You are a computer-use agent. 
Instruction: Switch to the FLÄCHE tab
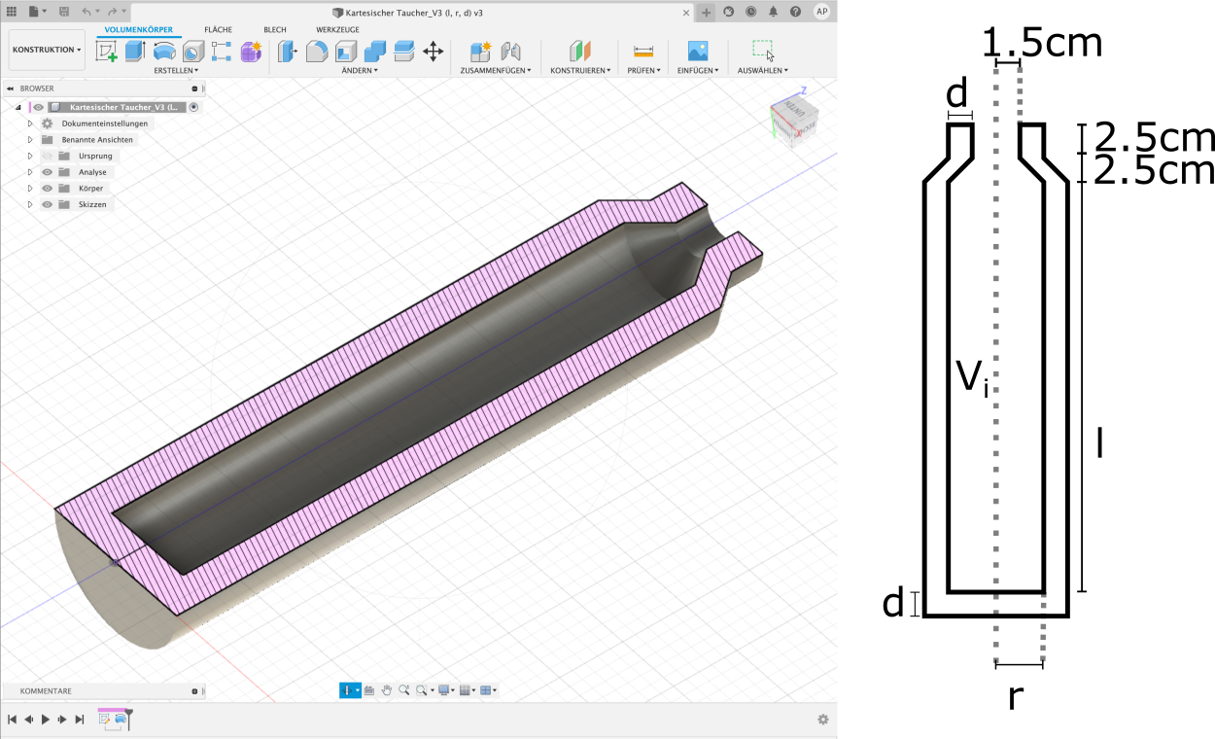click(x=218, y=30)
